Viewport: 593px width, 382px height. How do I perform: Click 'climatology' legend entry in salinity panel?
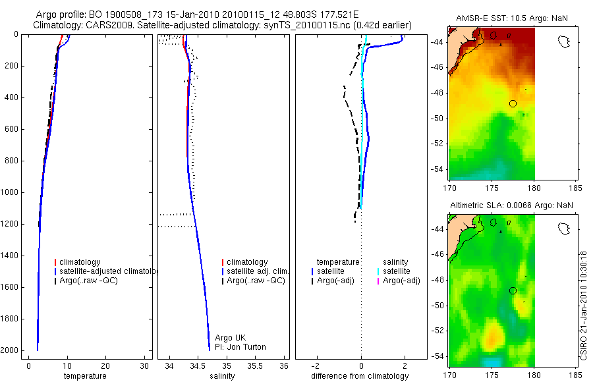247,262
